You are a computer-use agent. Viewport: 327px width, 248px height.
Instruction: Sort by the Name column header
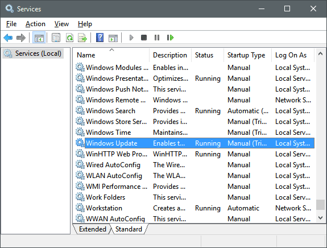tap(111, 55)
